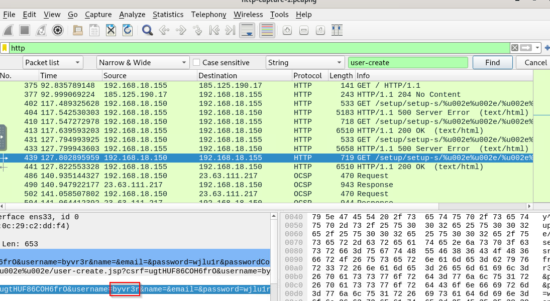
Task: Sort by Protocol column header
Action: click(x=310, y=76)
